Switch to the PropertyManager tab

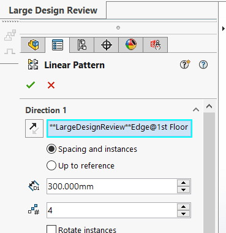(58, 45)
